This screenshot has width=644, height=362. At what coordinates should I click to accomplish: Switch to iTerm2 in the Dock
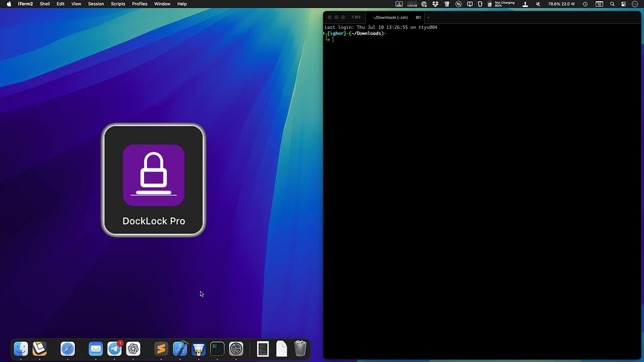pyautogui.click(x=217, y=349)
